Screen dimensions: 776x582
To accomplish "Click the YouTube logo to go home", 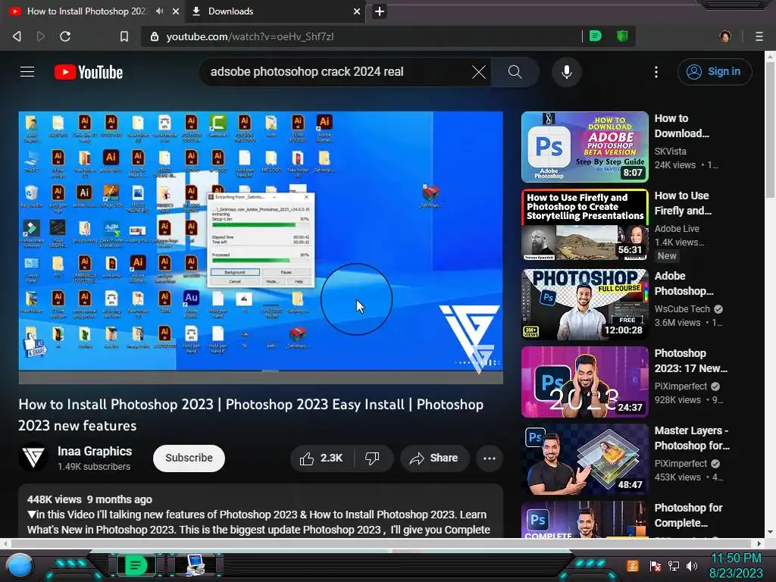I will [x=89, y=72].
